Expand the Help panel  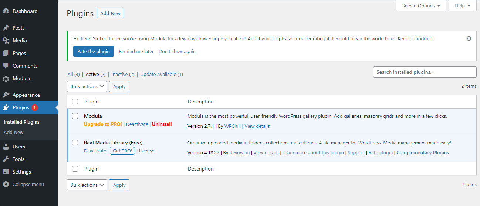463,6
